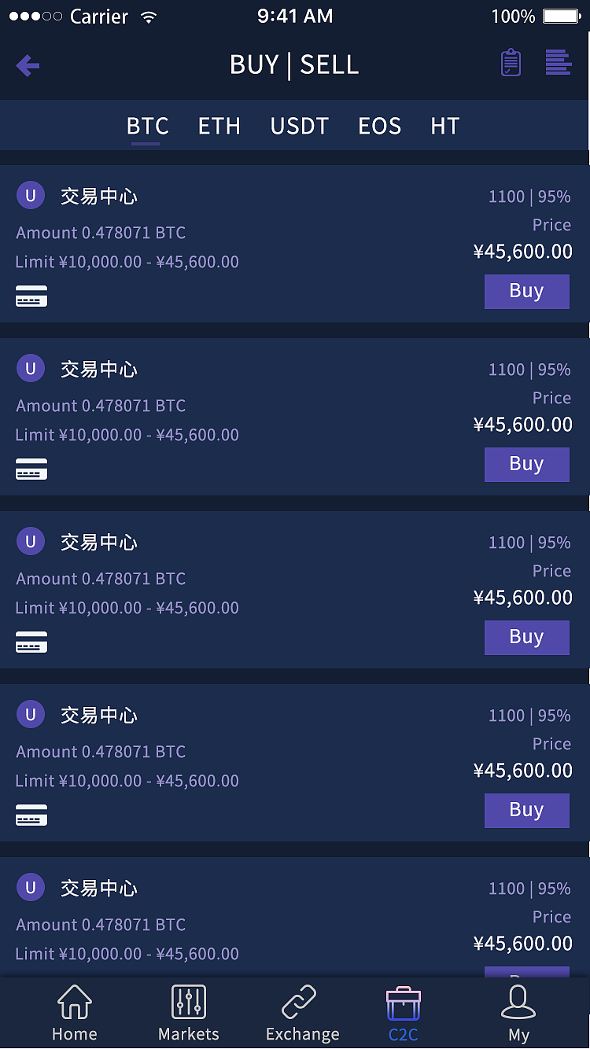Screen dimensions: 590x1049
Task: Open the list filter bars icon
Action: 558,63
